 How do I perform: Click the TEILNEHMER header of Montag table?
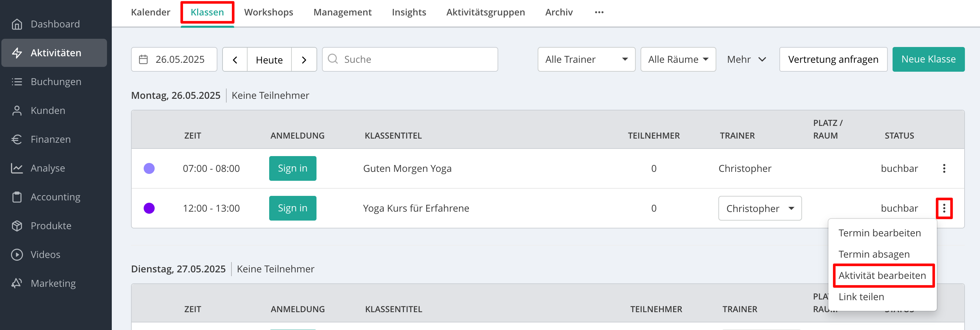653,135
